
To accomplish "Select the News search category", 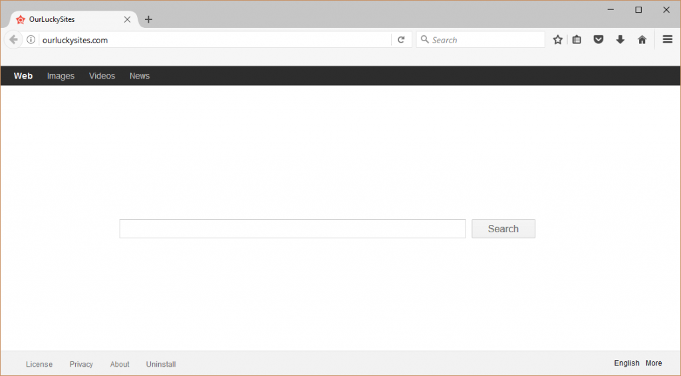I will (140, 76).
